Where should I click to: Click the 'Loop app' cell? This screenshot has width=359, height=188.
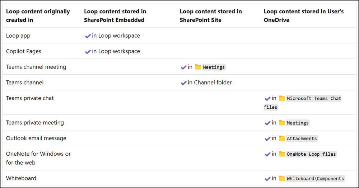tap(18, 36)
